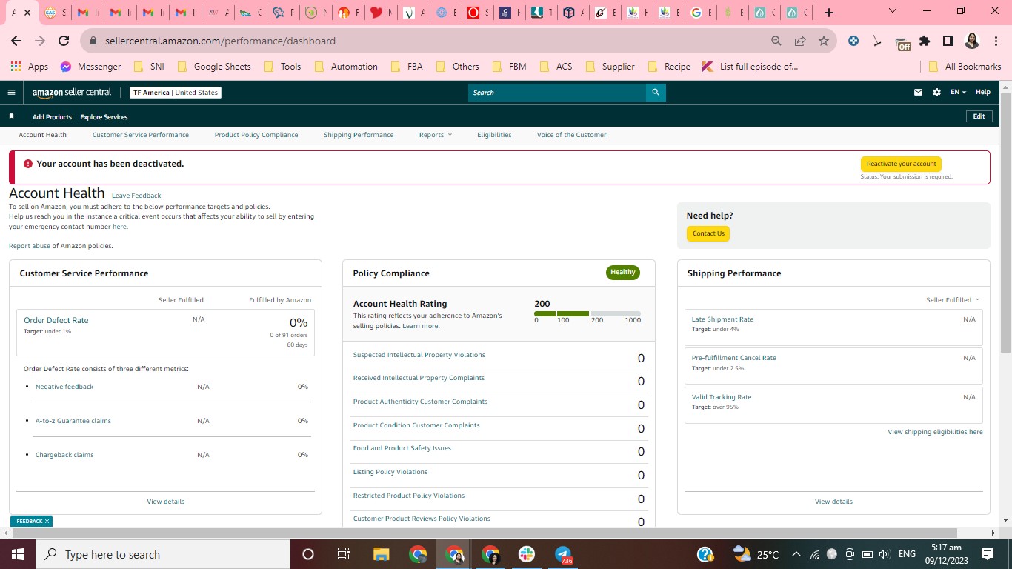Screen dimensions: 1012x569
Task: Open Task View on the taskbar
Action: click(x=344, y=554)
